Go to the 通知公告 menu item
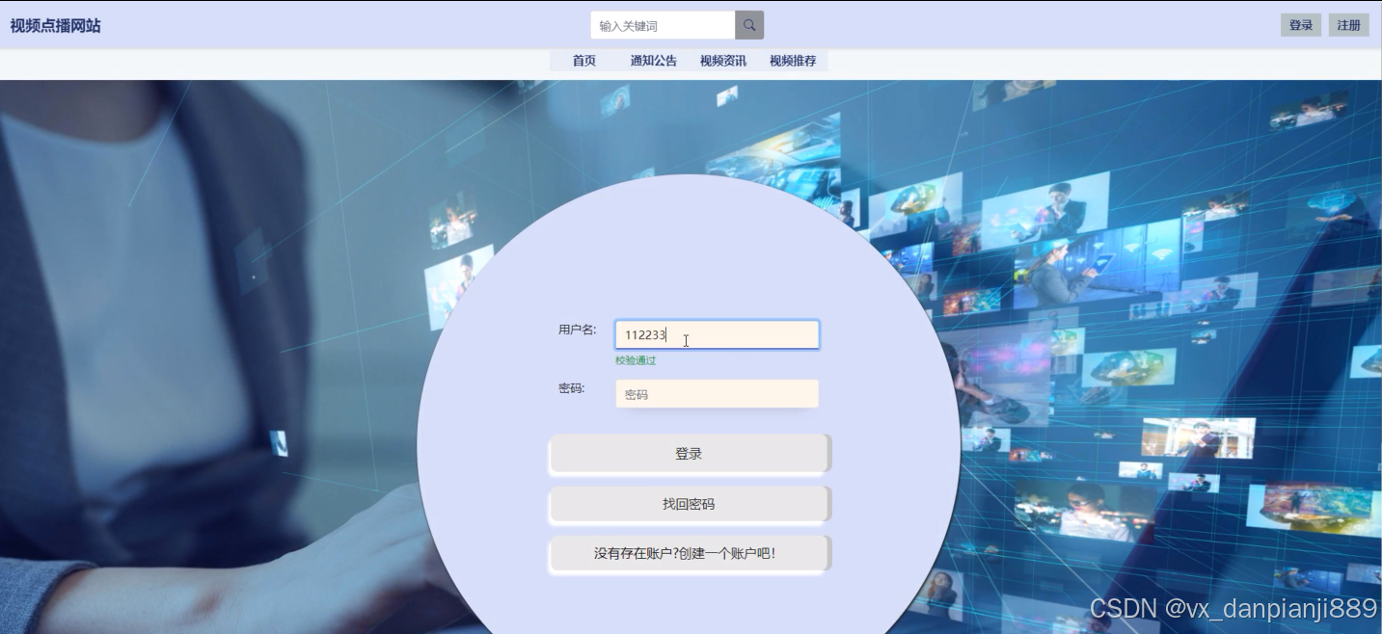This screenshot has height=634, width=1382. 654,61
